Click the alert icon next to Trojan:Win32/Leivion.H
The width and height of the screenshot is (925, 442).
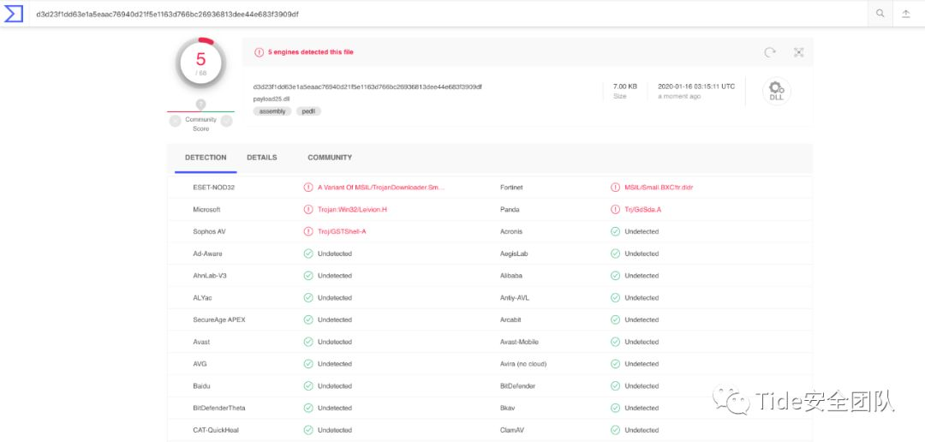pos(308,209)
